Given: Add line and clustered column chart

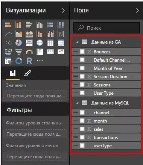Looking at the screenshot, I should point(50,34).
